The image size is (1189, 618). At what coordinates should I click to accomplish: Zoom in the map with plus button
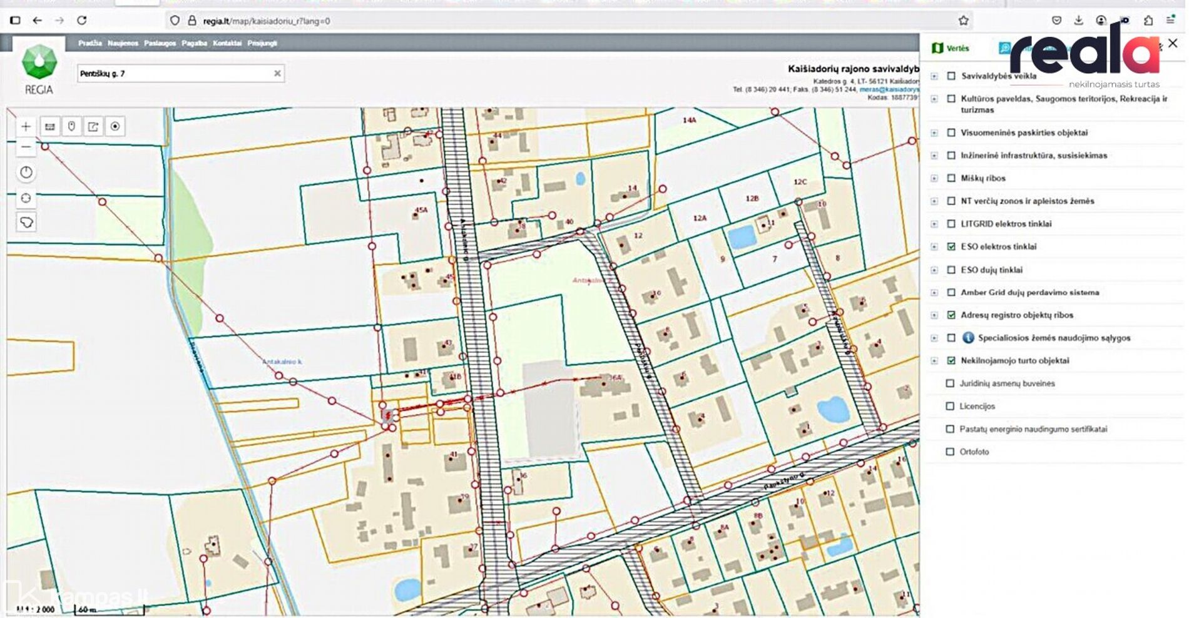pos(26,126)
